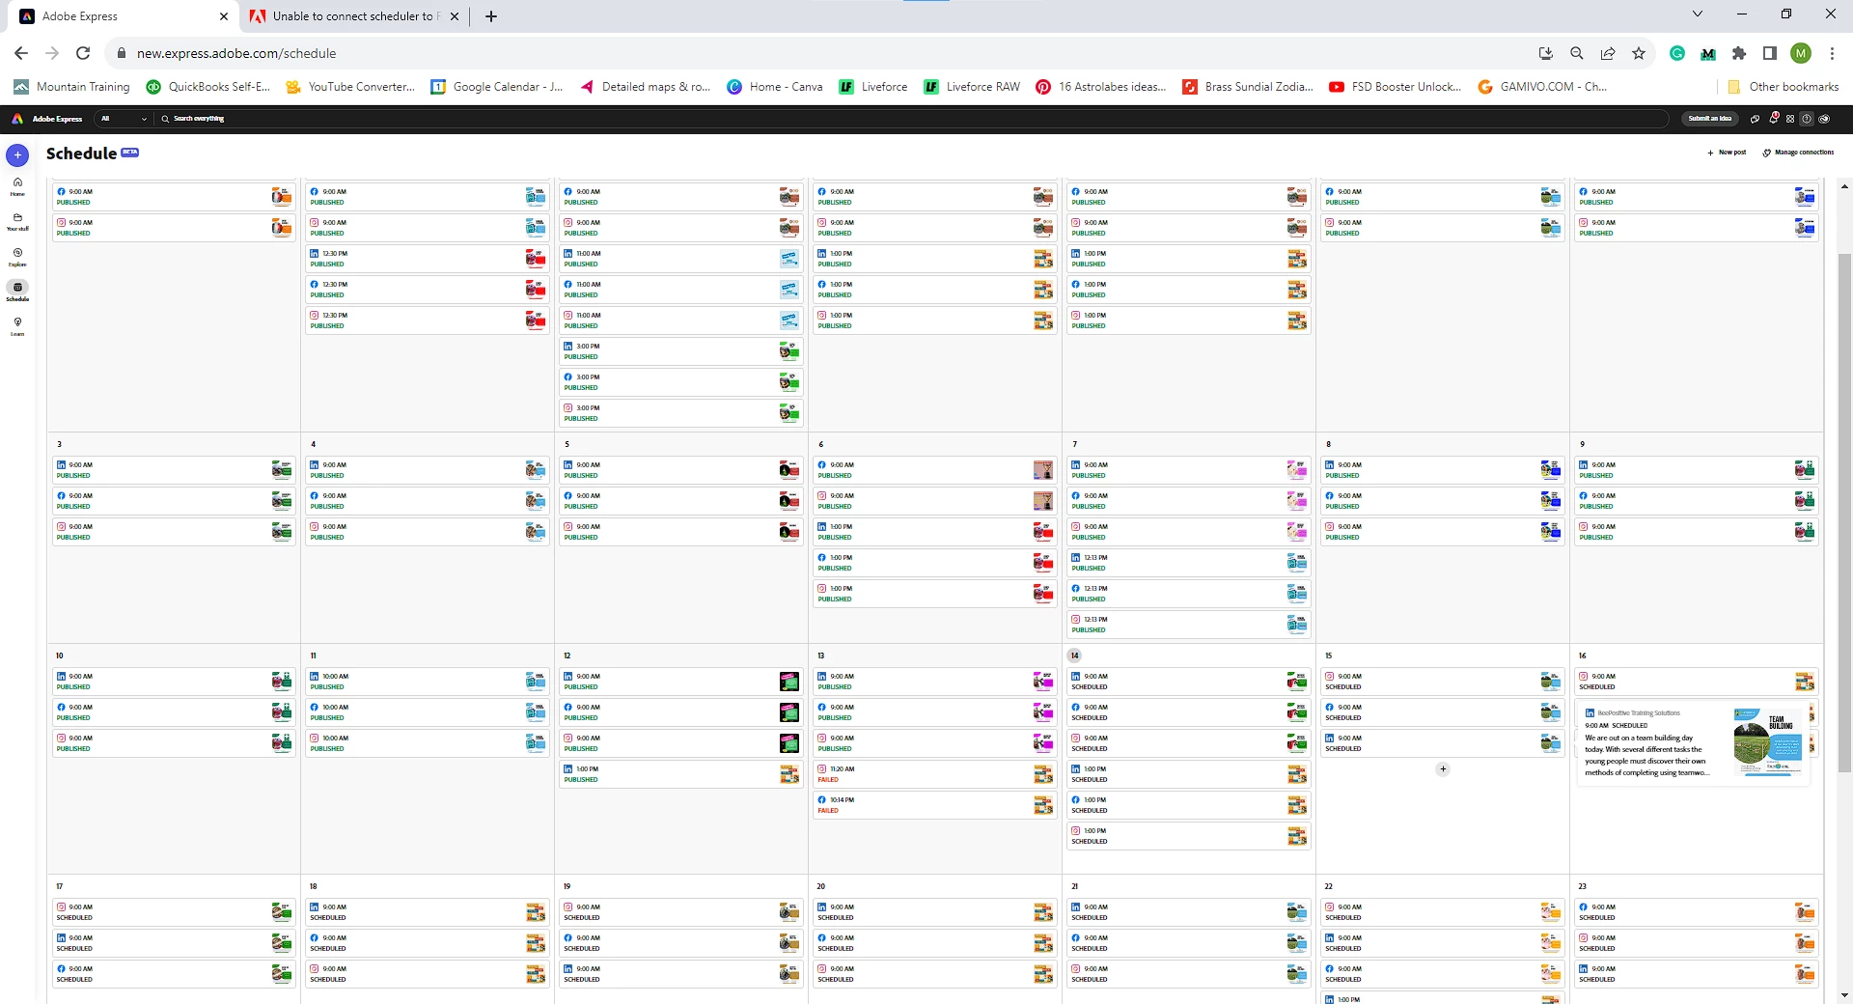Open Your stuff in the sidebar

(x=17, y=222)
